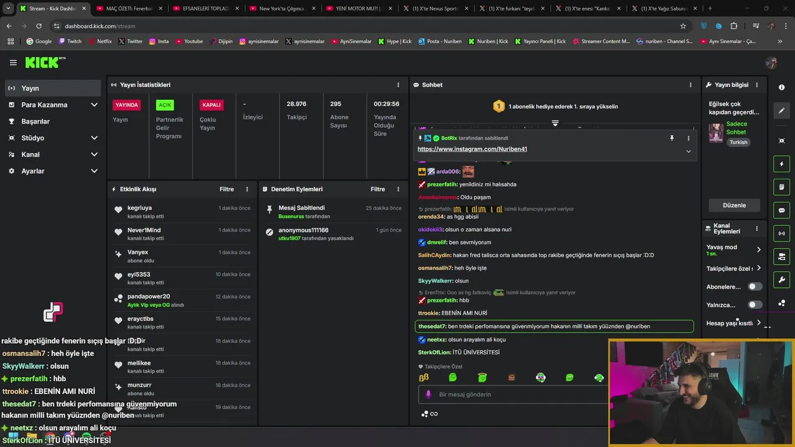Open Etkinlik Akışı three-dot menu
The height and width of the screenshot is (447, 795).
click(x=247, y=189)
